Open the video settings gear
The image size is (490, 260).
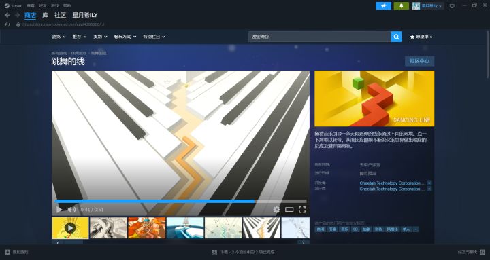click(x=276, y=210)
